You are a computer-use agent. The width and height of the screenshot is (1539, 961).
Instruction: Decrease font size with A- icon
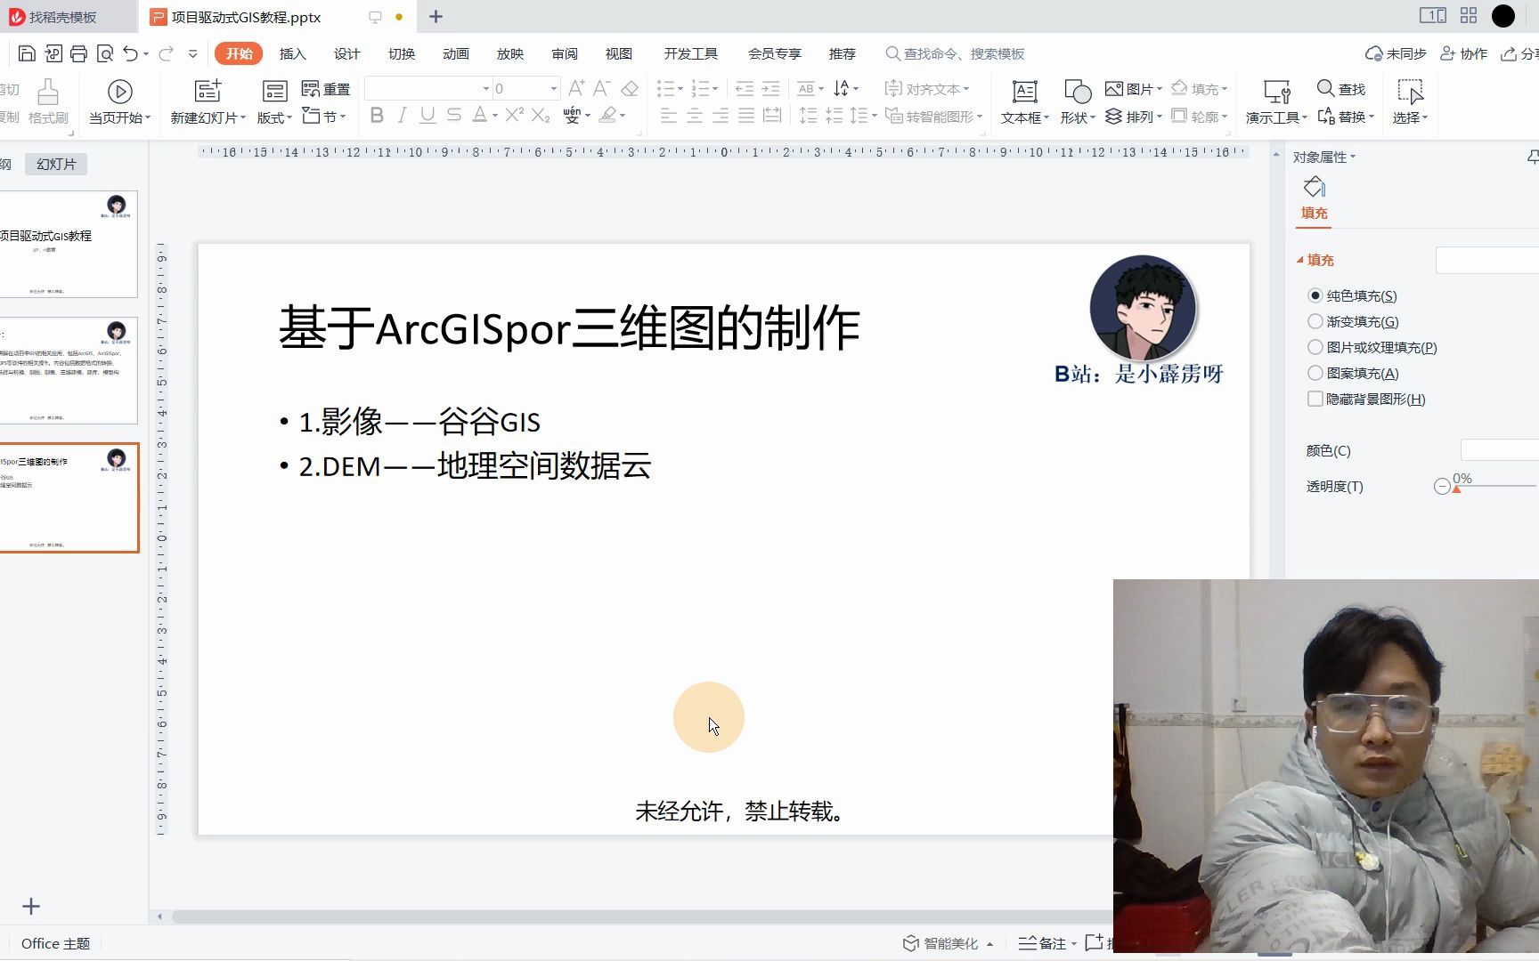(x=602, y=88)
